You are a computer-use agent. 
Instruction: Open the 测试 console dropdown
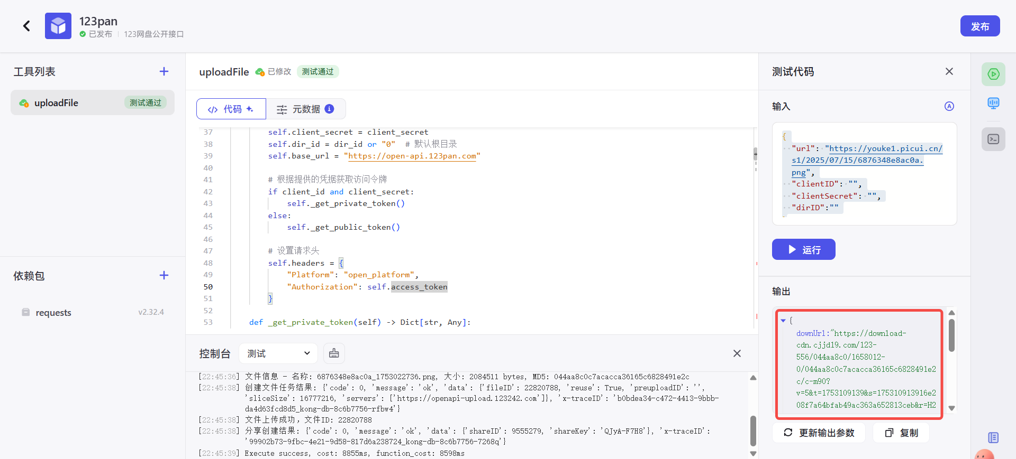coord(278,353)
